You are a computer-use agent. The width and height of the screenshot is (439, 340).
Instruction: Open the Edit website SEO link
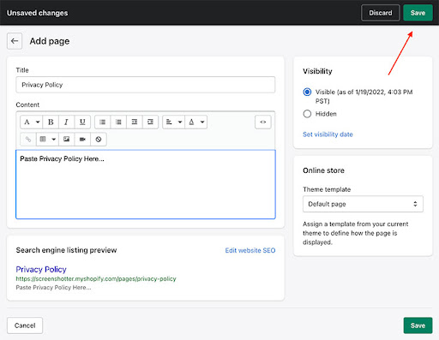tap(250, 250)
